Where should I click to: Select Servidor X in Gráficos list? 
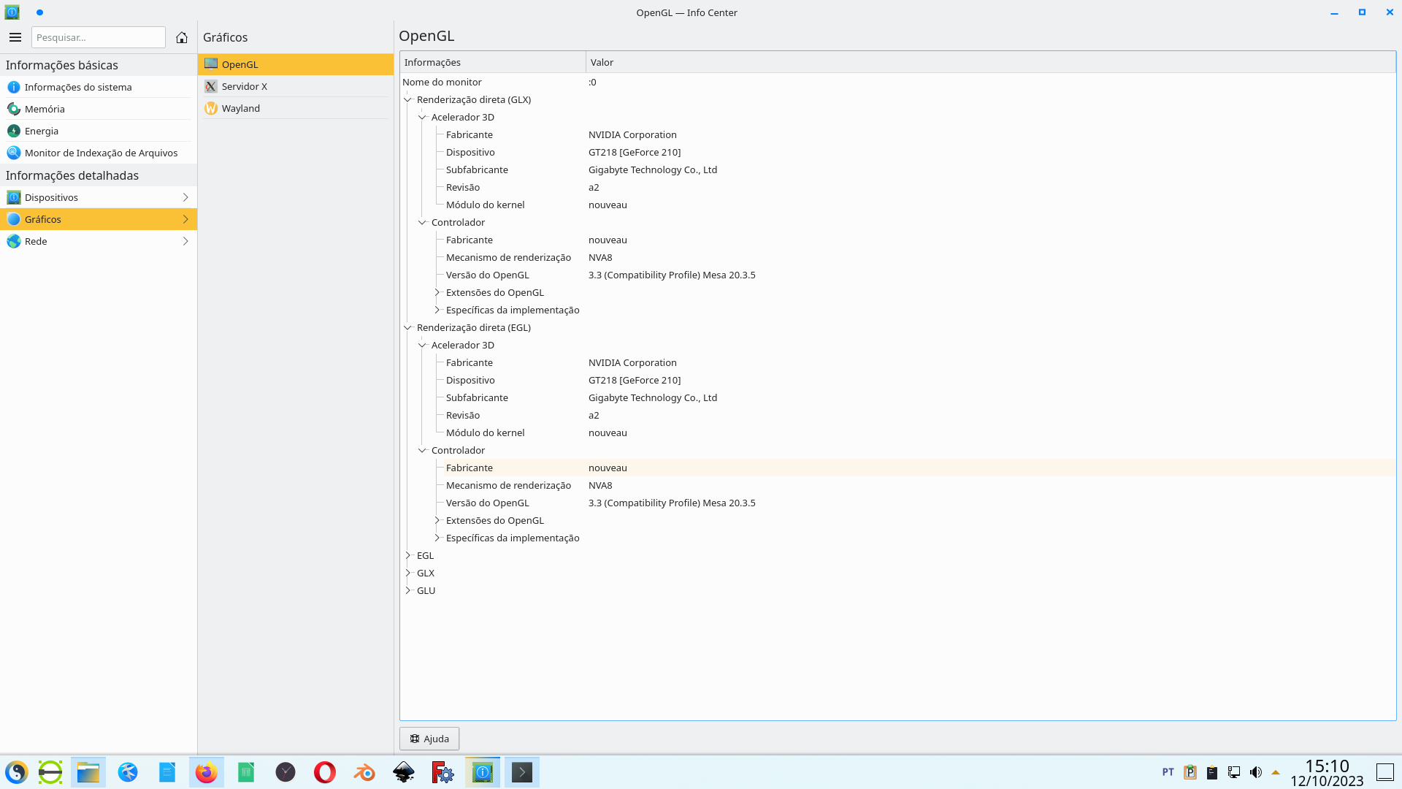296,86
